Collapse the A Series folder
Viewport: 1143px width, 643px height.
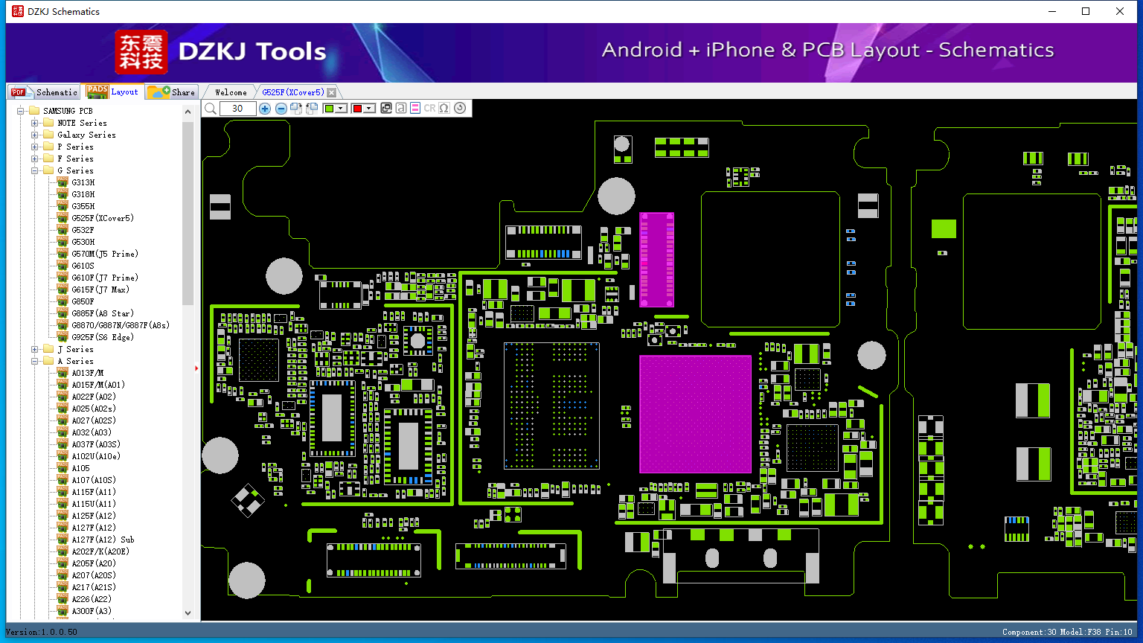(35, 361)
